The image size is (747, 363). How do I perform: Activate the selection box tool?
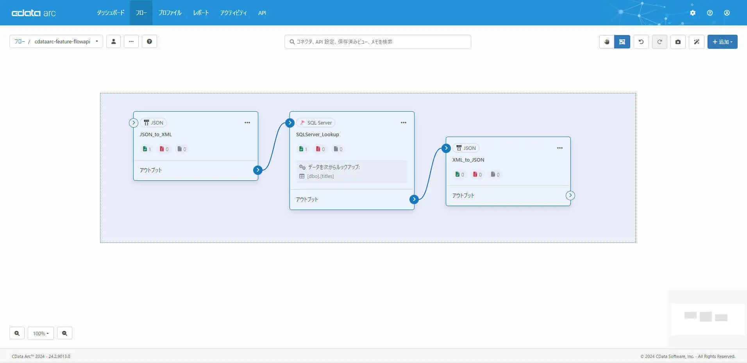[x=622, y=42]
